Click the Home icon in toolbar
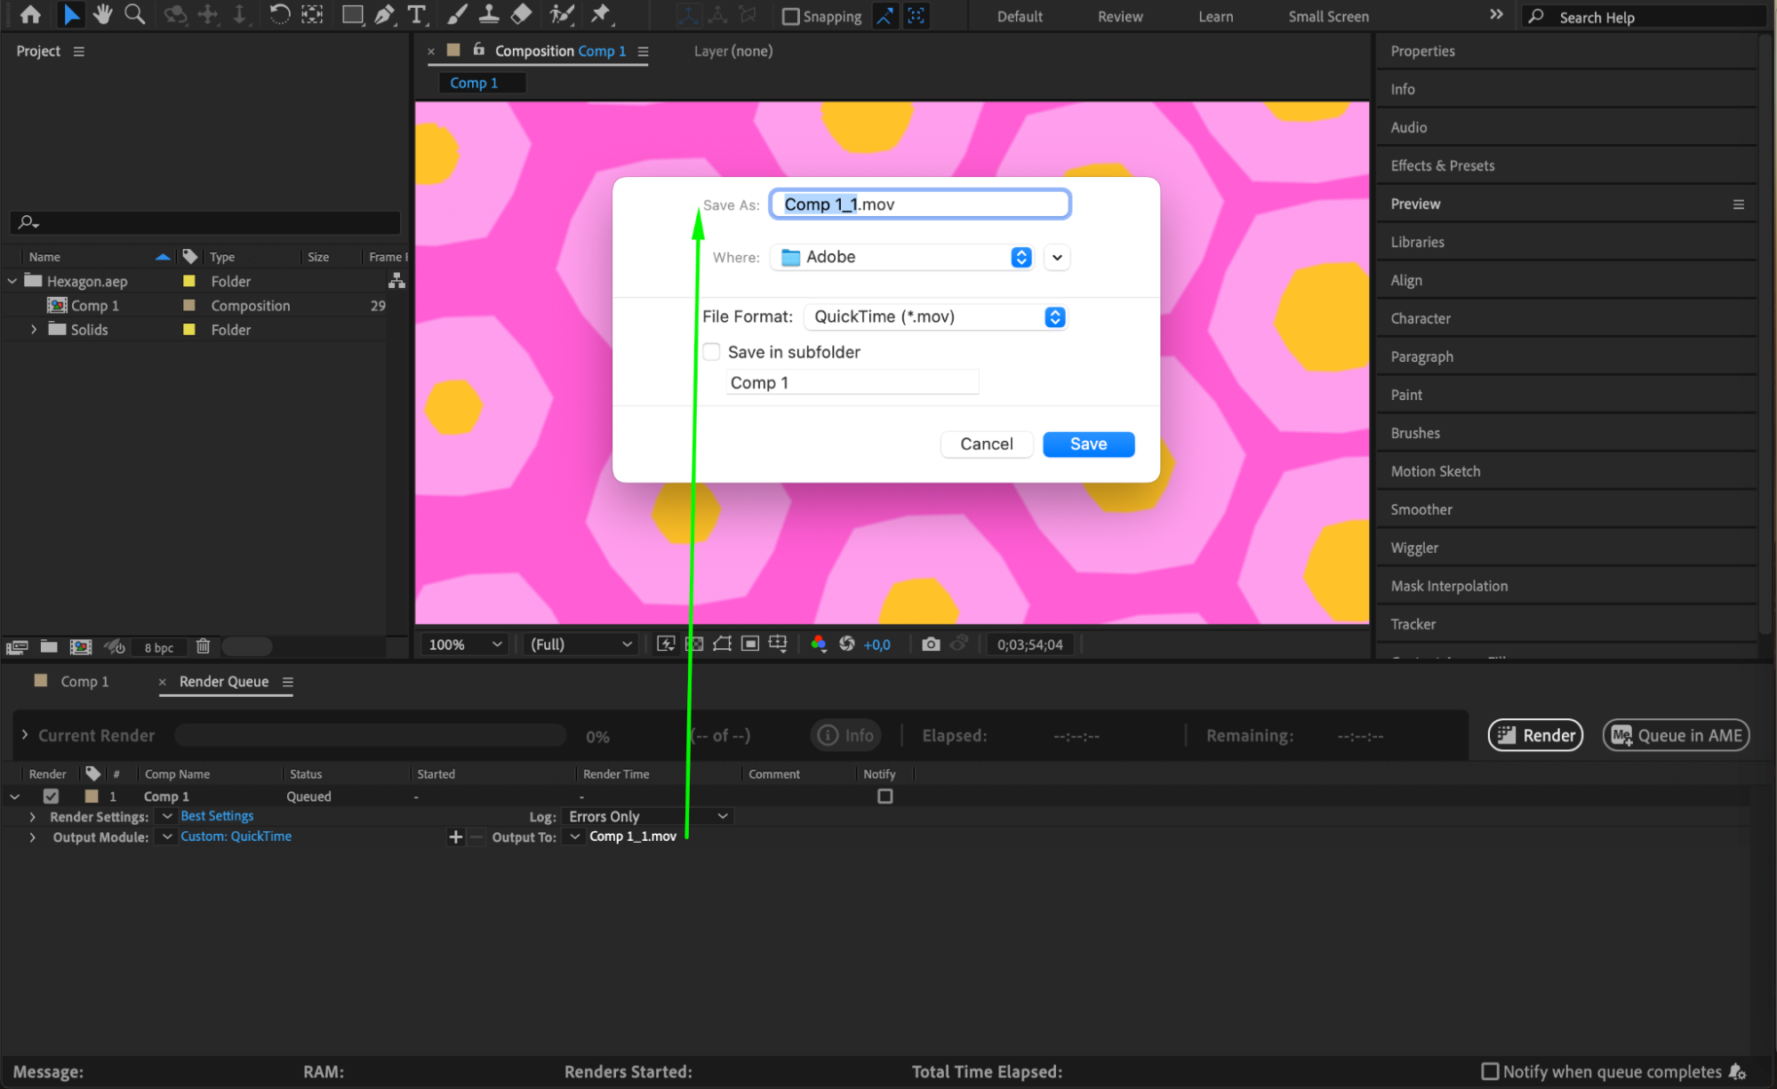The height and width of the screenshot is (1089, 1777). [x=30, y=14]
